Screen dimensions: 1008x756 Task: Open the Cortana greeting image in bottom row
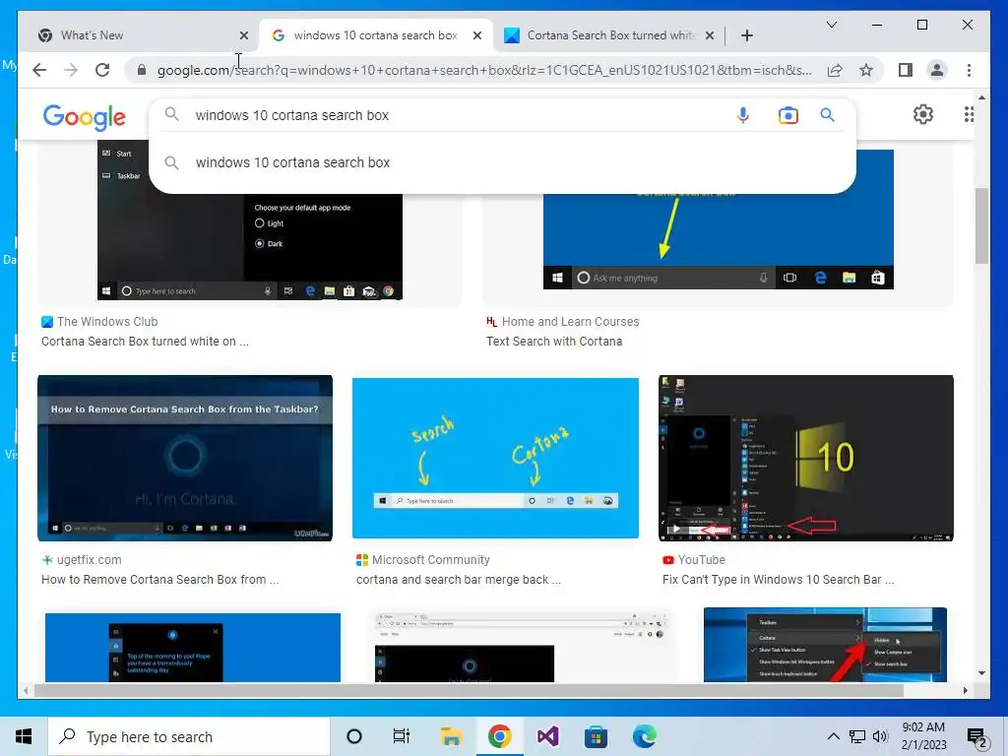coord(192,648)
